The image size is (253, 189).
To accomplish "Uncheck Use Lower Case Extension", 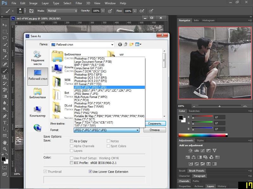I will (90, 171).
